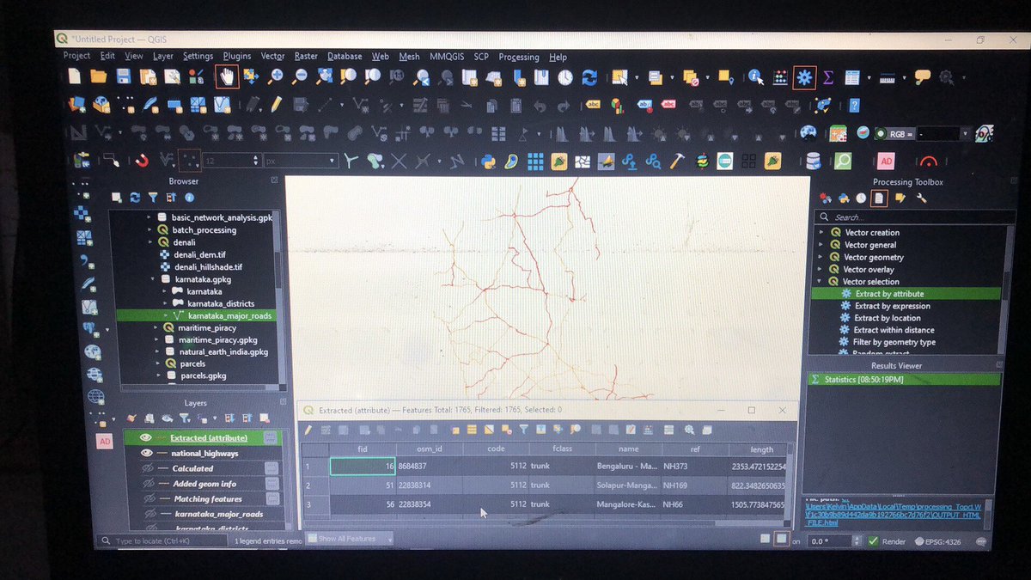Toggle the snapping magnet icon
This screenshot has width=1031, height=580.
143,160
